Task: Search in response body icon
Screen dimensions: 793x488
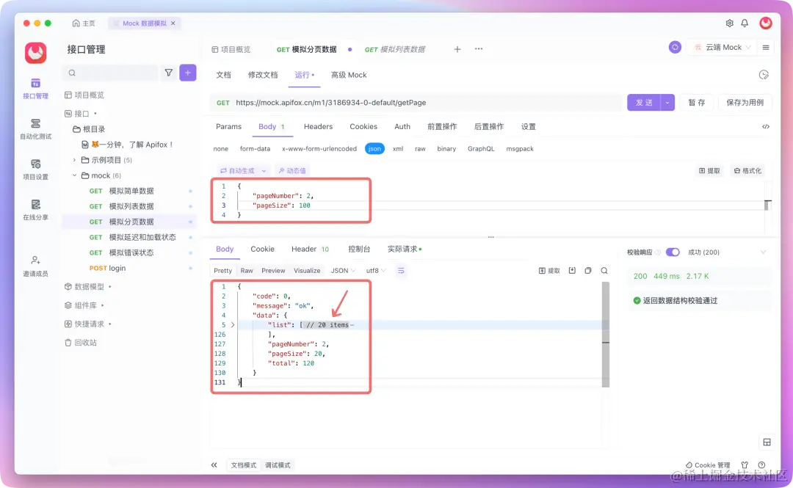Action: (604, 271)
